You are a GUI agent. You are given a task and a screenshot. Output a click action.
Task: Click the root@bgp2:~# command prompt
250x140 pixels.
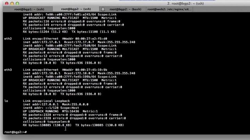(x=16, y=132)
